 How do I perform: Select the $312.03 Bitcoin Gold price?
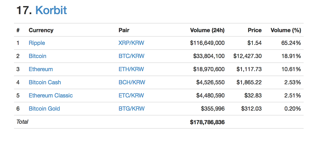(x=251, y=109)
